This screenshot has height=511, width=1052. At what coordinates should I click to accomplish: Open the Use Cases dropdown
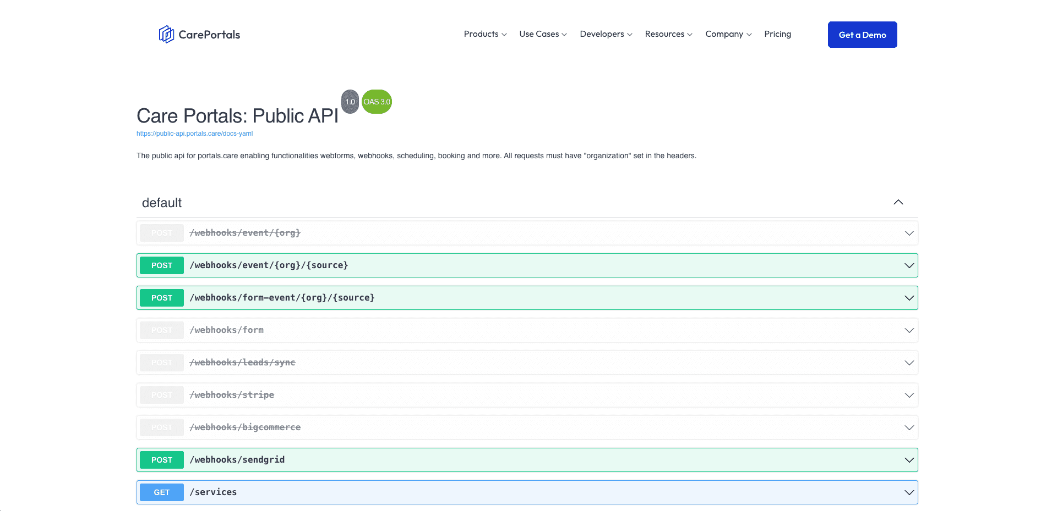pos(543,34)
